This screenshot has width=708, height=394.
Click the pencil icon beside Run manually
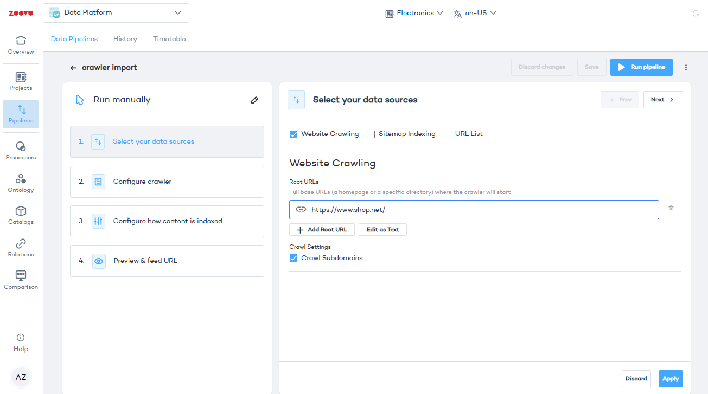pos(254,100)
